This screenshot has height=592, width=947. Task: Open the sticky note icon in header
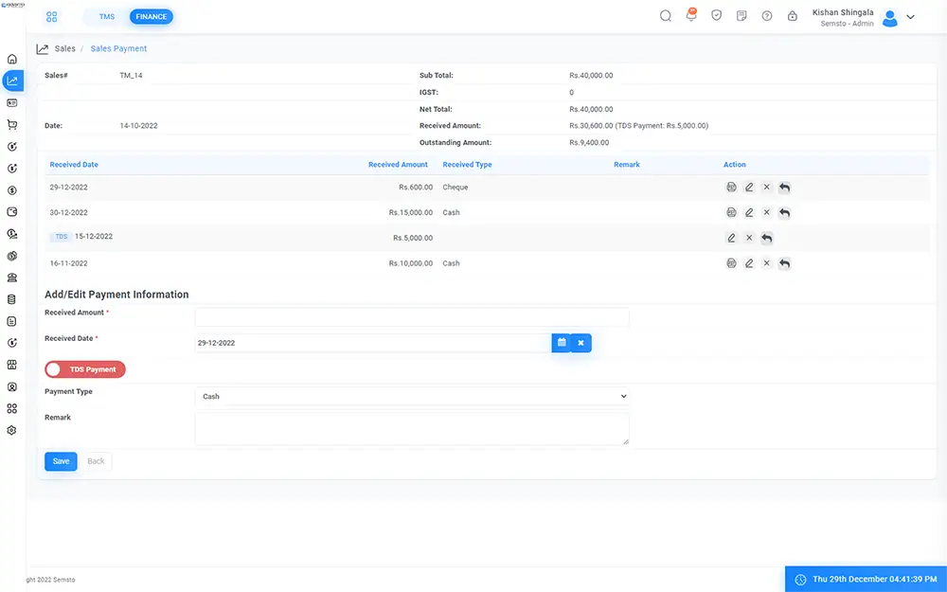click(742, 16)
